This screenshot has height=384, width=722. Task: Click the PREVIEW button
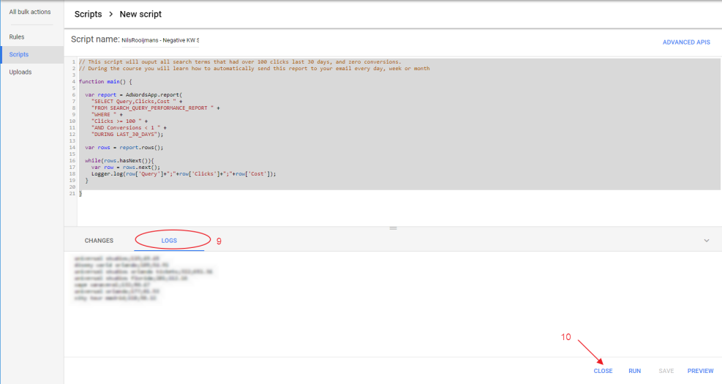pyautogui.click(x=700, y=371)
